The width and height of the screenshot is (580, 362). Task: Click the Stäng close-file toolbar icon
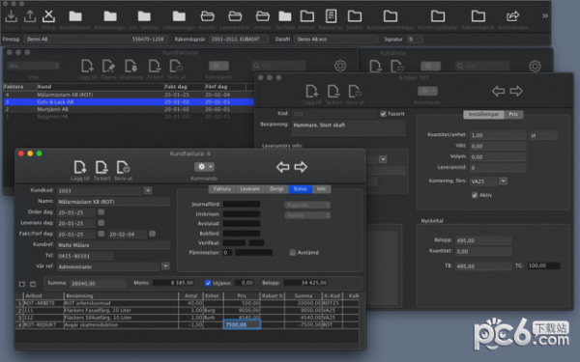(x=48, y=15)
